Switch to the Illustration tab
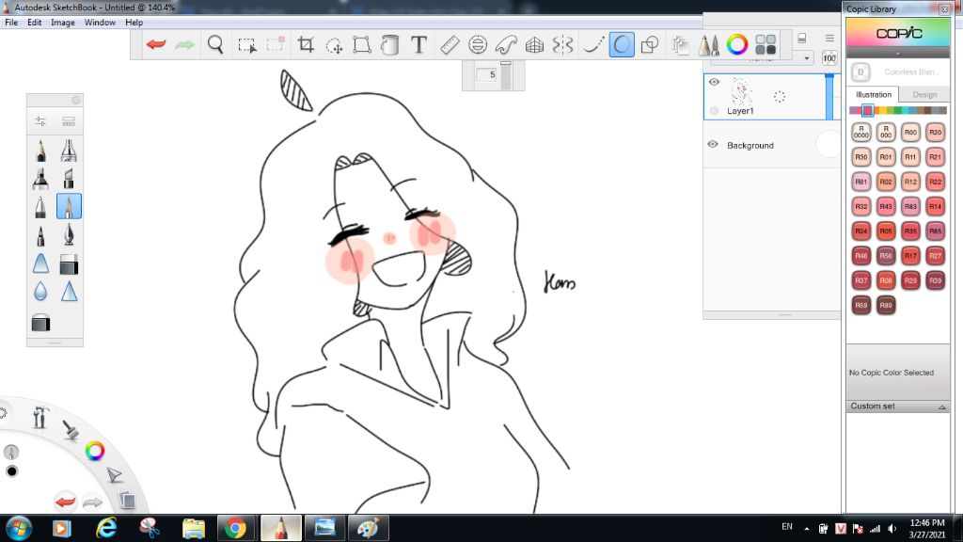Image resolution: width=963 pixels, height=542 pixels. point(874,95)
